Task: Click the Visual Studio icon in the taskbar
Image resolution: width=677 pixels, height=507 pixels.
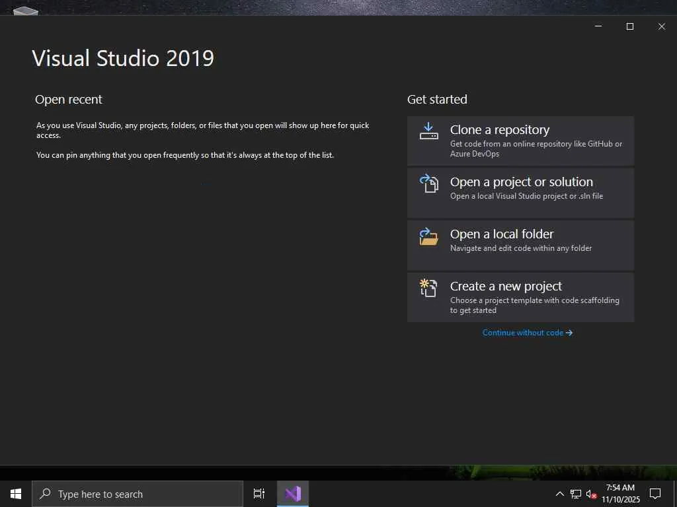Action: click(x=293, y=494)
